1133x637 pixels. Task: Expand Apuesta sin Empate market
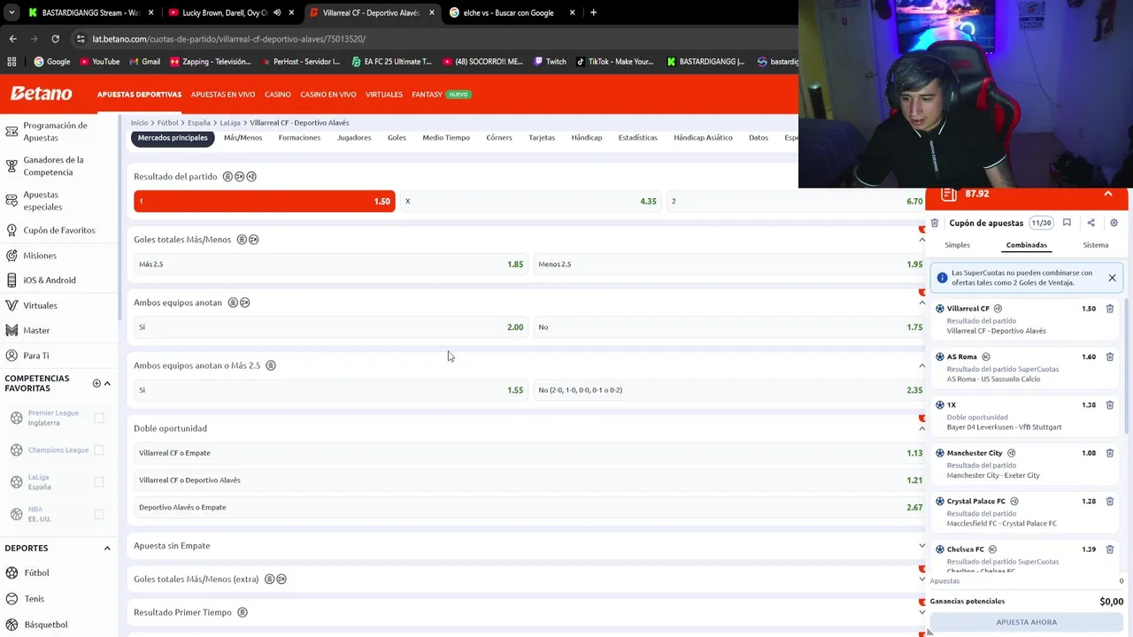921,546
